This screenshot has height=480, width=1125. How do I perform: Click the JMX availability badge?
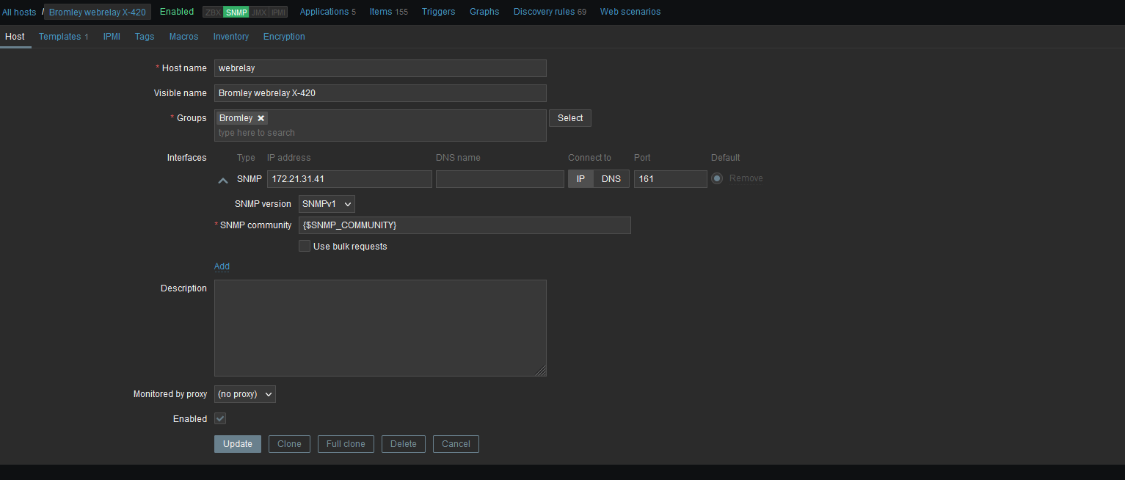click(x=258, y=12)
